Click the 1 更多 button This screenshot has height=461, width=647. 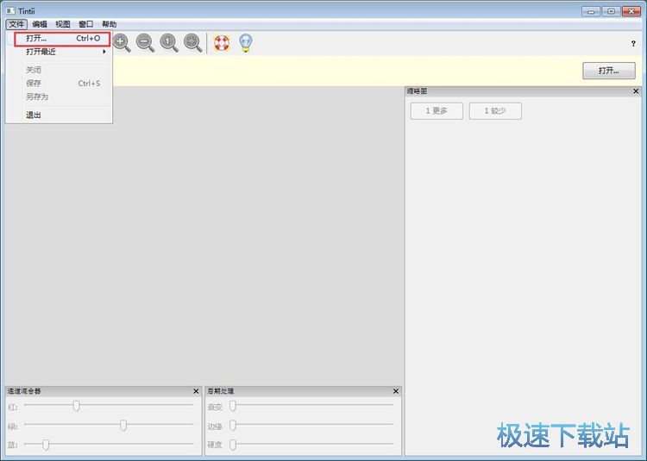(x=437, y=111)
